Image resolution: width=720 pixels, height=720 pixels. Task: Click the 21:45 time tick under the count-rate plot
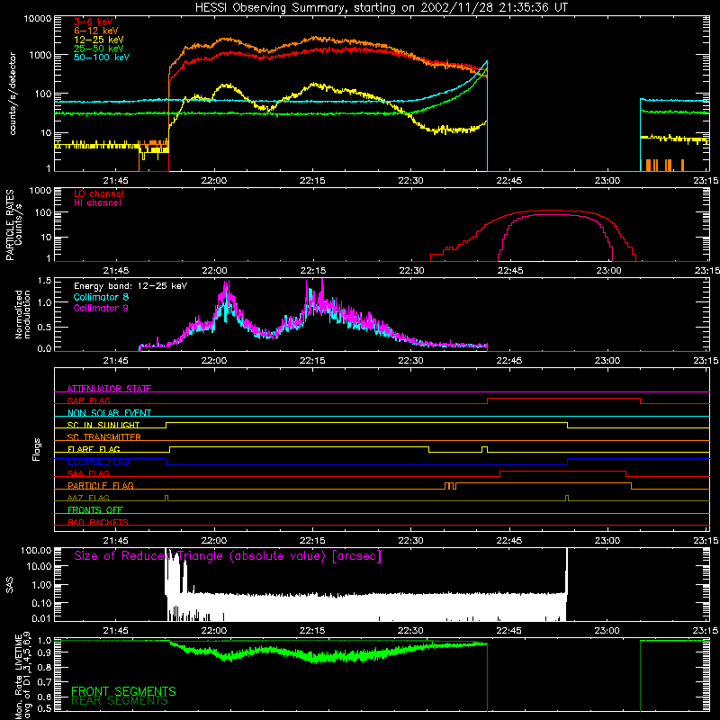pyautogui.click(x=116, y=181)
